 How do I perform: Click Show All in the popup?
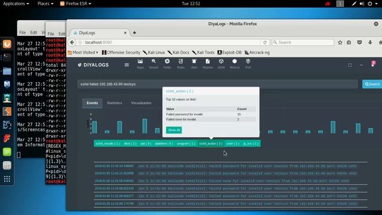174,130
